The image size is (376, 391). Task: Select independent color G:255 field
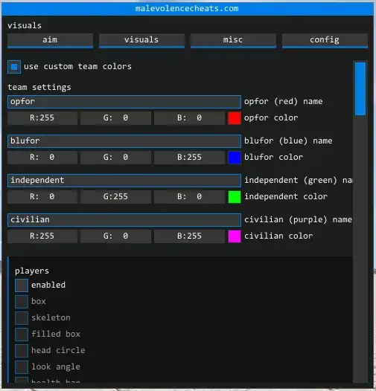point(115,197)
